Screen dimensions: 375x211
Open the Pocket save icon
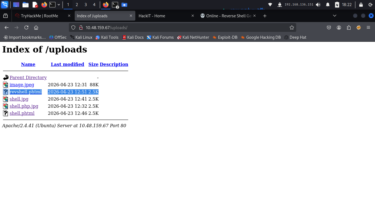(x=329, y=27)
